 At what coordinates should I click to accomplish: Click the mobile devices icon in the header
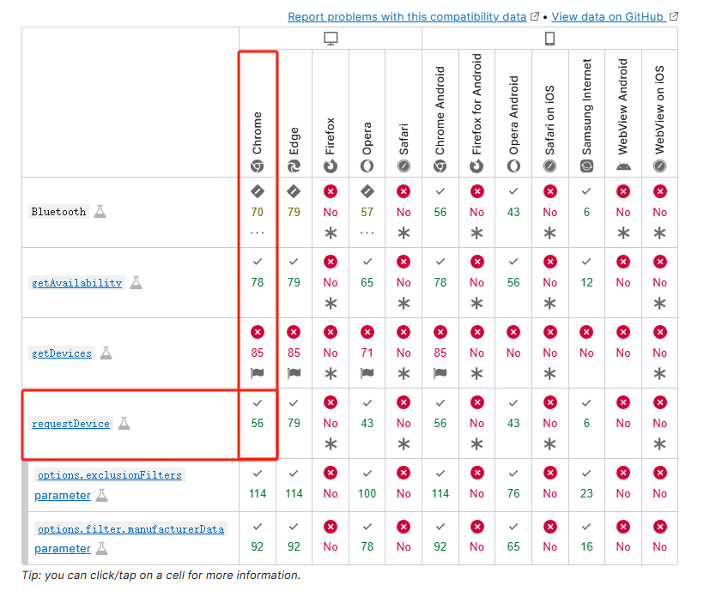pos(549,38)
